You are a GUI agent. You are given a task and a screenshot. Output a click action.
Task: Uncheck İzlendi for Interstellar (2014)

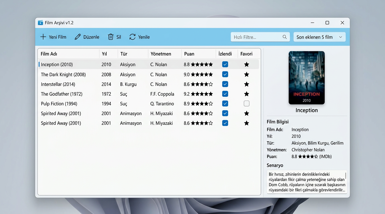(225, 84)
